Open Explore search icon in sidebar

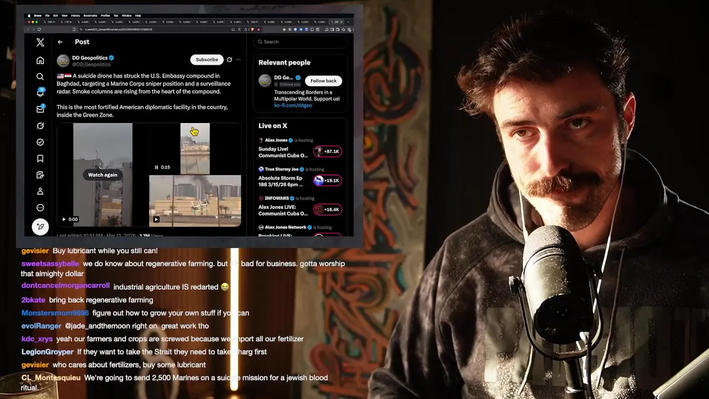tap(40, 76)
